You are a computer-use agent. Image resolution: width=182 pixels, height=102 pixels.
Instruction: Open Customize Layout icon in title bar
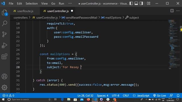tap(148, 3)
